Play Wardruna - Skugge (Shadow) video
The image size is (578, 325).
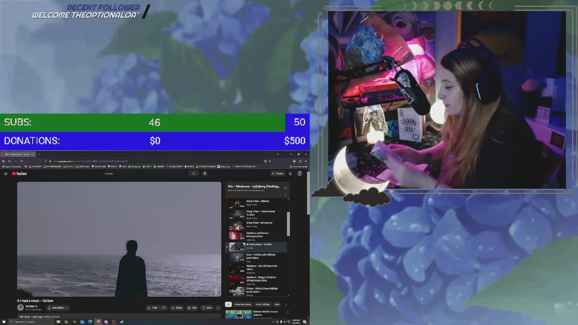(x=256, y=280)
